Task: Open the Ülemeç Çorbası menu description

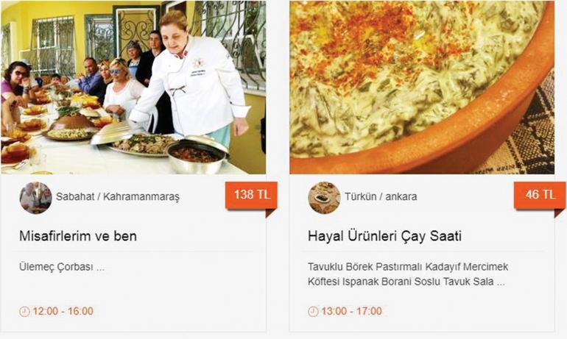Action: (62, 267)
